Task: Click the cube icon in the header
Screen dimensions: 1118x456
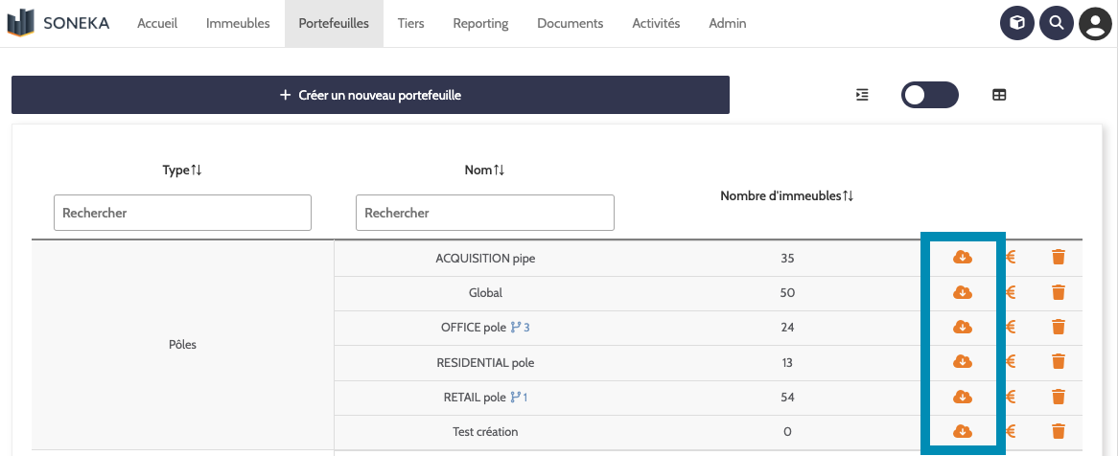Action: tap(1017, 23)
